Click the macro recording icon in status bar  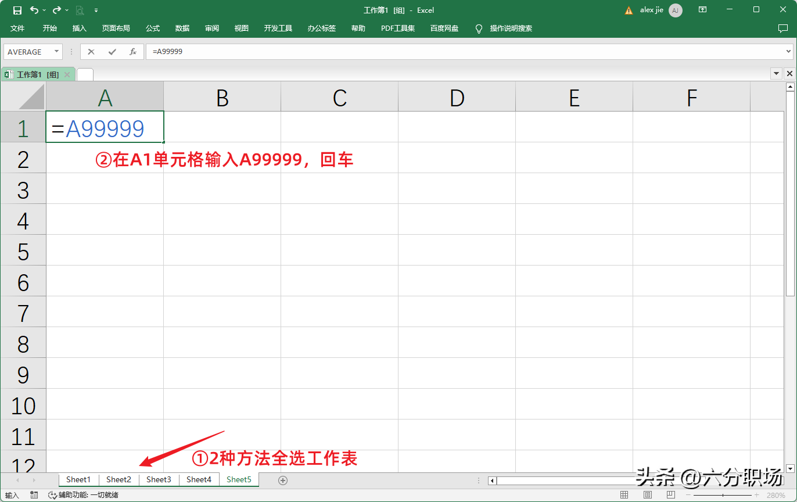[34, 495]
